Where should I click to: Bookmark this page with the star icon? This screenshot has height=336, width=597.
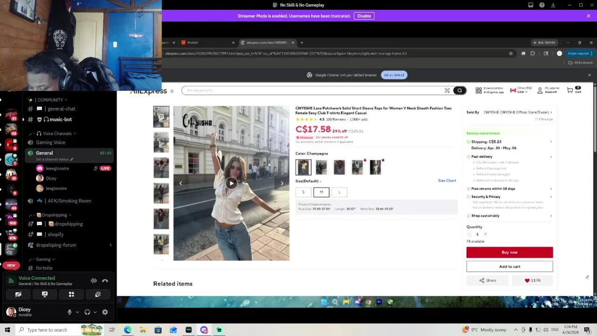(511, 53)
